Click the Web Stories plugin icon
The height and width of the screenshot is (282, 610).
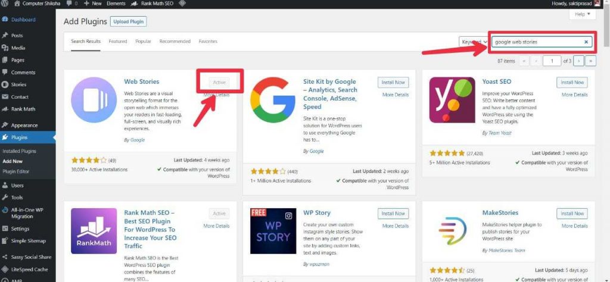94,100
